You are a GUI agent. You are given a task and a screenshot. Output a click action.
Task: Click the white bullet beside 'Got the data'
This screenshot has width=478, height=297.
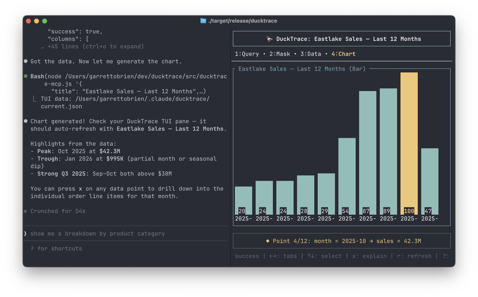tap(26, 62)
